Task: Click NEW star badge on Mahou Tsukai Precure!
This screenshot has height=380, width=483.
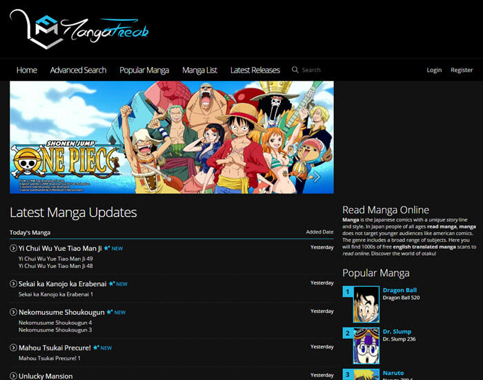Action: (103, 348)
